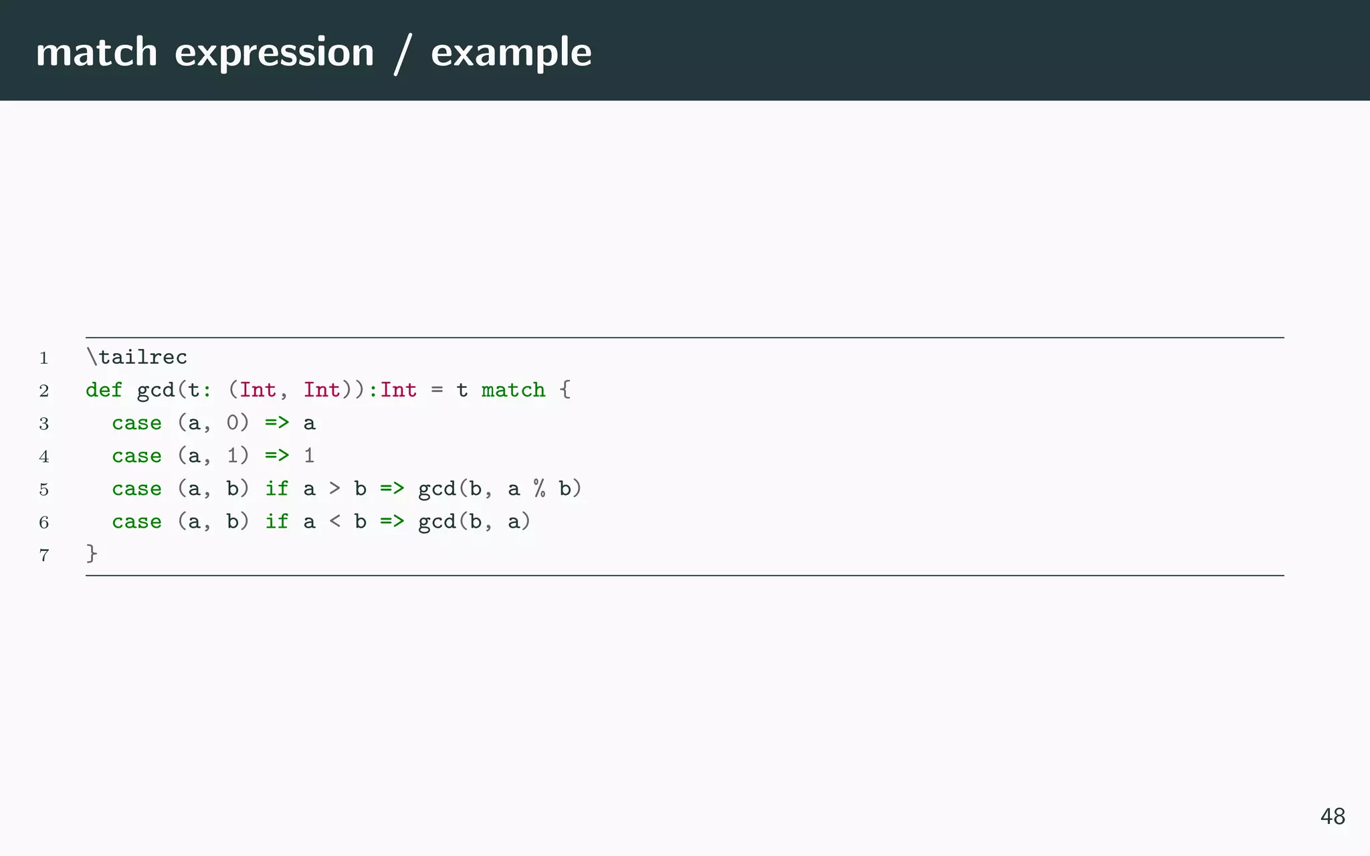Click the closing curly brace on line 7

coord(92,554)
